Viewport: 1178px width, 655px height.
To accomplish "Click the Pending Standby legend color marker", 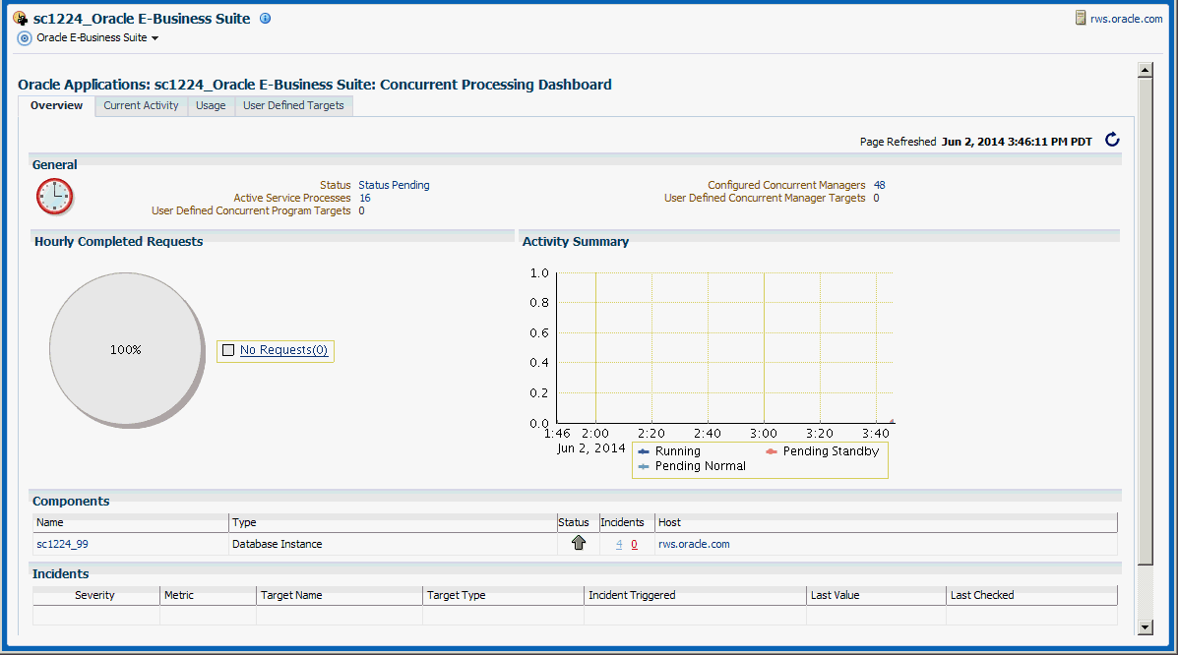I will click(772, 451).
